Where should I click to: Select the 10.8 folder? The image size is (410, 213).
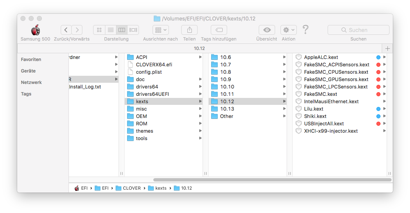pyautogui.click(x=248, y=72)
